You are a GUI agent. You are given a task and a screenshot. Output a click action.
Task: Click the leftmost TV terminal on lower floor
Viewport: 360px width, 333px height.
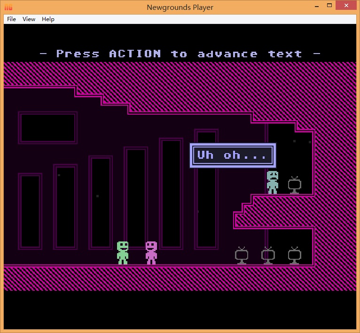click(242, 256)
